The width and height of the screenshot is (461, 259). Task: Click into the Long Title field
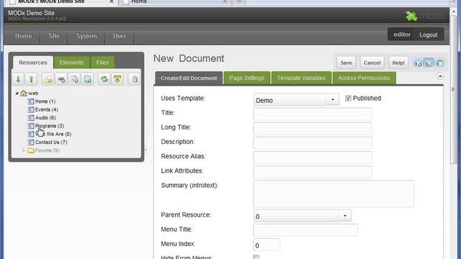(312, 128)
